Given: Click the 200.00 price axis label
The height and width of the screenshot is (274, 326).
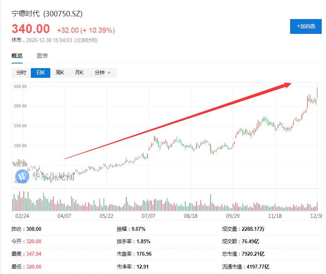Looking at the screenshot, I should tap(20, 146).
